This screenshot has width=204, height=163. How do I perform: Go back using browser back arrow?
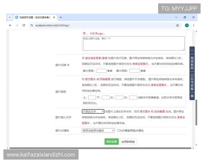10,25
